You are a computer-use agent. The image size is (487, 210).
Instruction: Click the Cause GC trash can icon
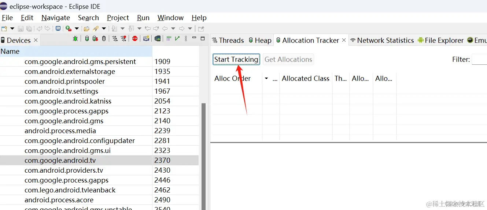coord(104,38)
